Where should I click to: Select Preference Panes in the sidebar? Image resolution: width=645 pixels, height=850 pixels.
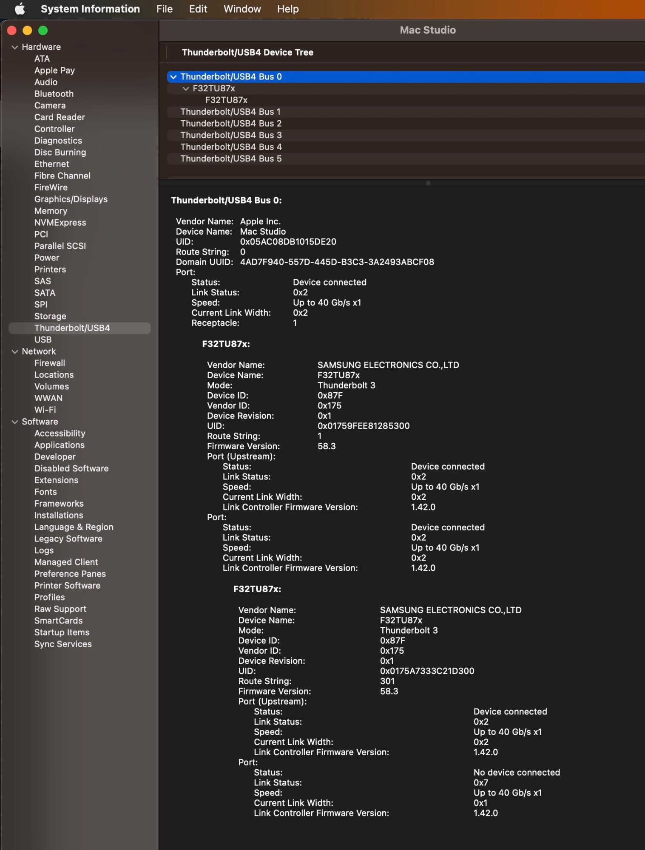pyautogui.click(x=70, y=574)
